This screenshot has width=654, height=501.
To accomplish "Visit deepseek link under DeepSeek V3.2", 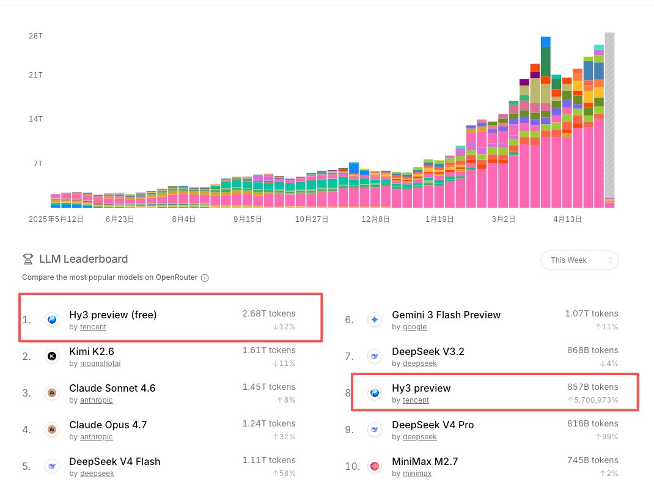I will 419,364.
